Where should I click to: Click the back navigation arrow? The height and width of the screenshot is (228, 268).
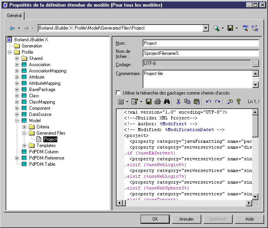12,28
